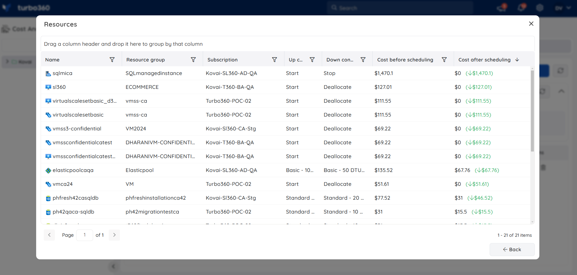Screen dimensions: 577x275
Task: Click the Kovai-Sl360-CA-Stg cell in vmss3-confidential row
Action: pos(231,129)
